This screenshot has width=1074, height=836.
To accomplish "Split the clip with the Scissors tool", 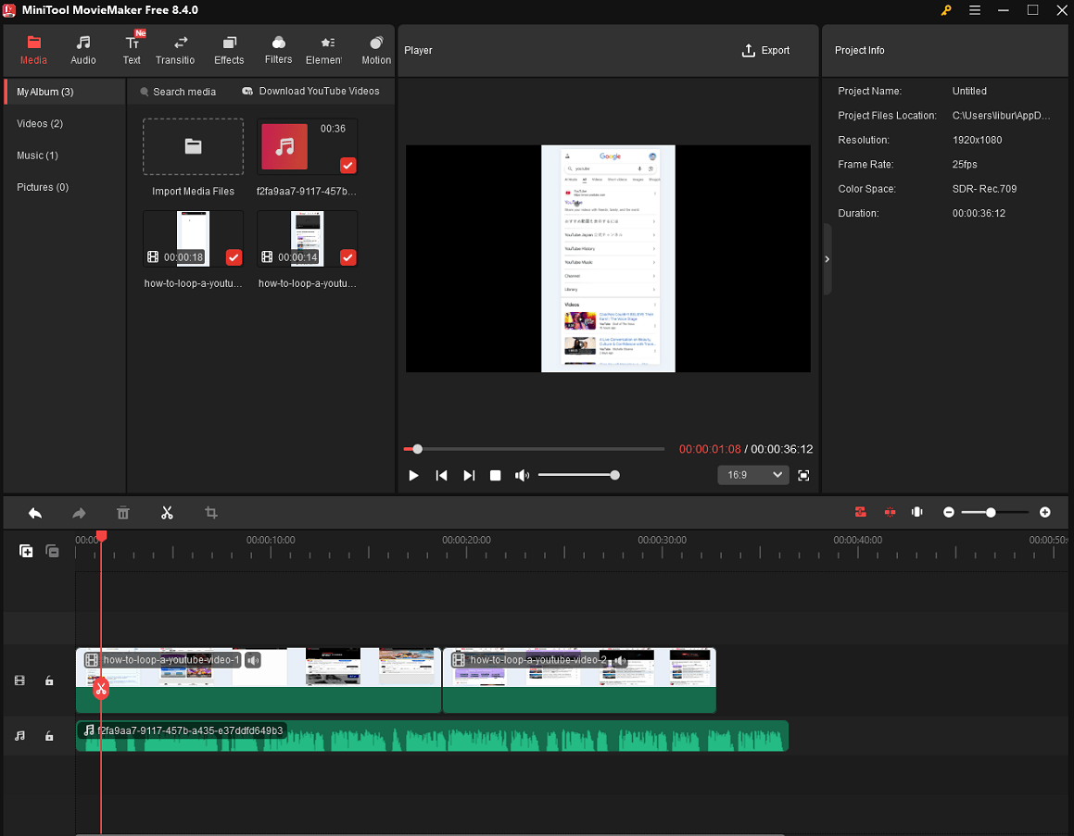I will [167, 512].
